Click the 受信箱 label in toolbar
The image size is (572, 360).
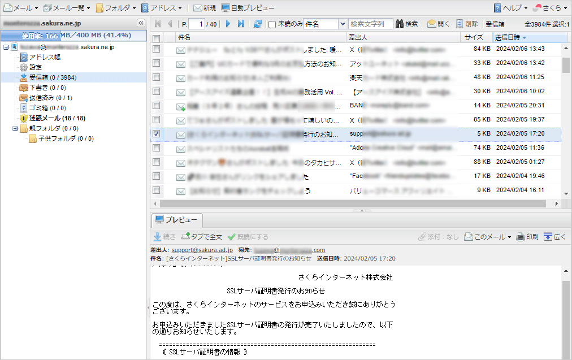(x=495, y=24)
